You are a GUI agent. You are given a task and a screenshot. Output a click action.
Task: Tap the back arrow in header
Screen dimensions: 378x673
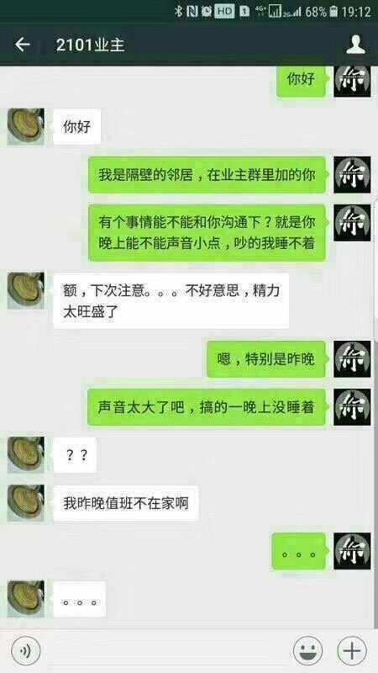click(x=23, y=45)
